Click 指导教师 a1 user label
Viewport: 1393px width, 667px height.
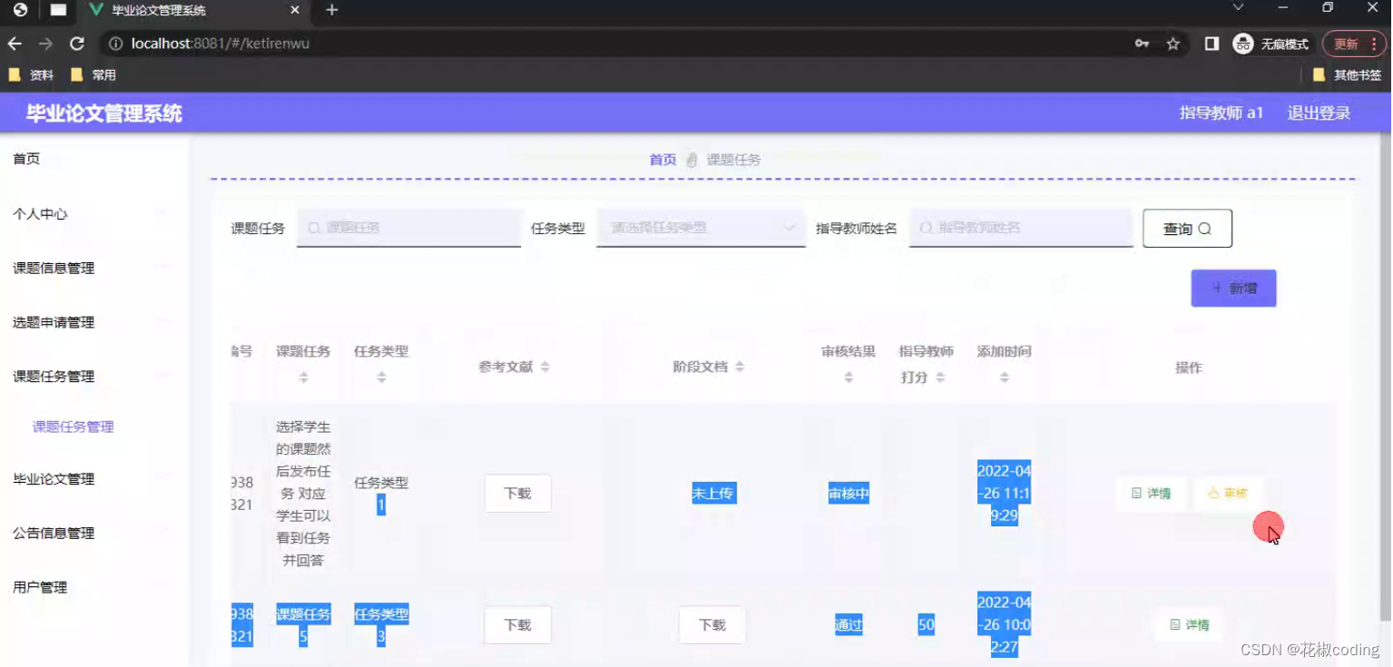point(1221,113)
